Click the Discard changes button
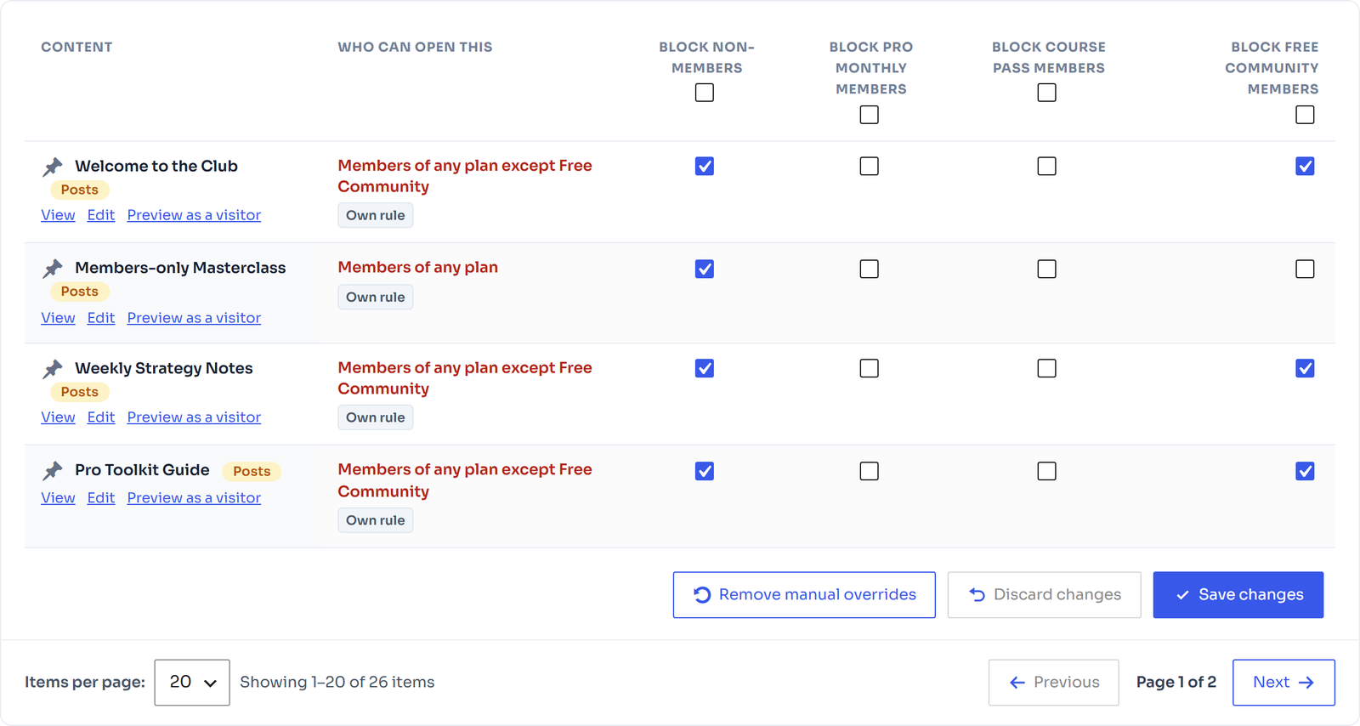This screenshot has width=1360, height=726. point(1044,595)
